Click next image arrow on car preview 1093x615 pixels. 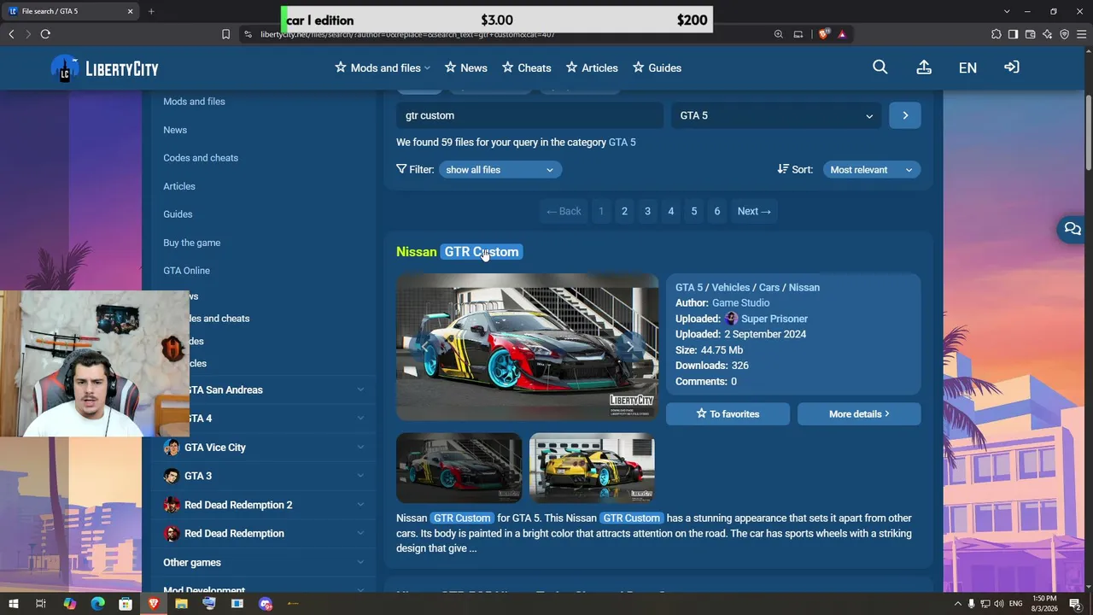[x=630, y=347]
